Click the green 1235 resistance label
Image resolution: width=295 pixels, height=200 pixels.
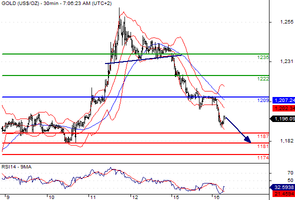(x=263, y=57)
